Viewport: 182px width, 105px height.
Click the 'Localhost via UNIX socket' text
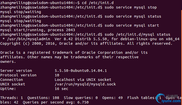tap(83, 80)
